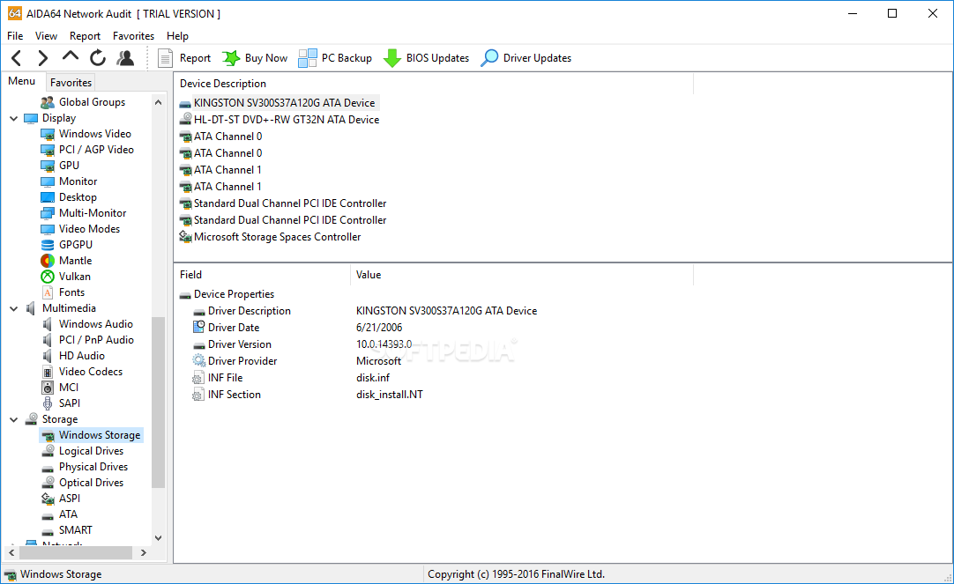Click the tree vertical scrollbar down arrow
954x584 pixels.
click(x=158, y=538)
